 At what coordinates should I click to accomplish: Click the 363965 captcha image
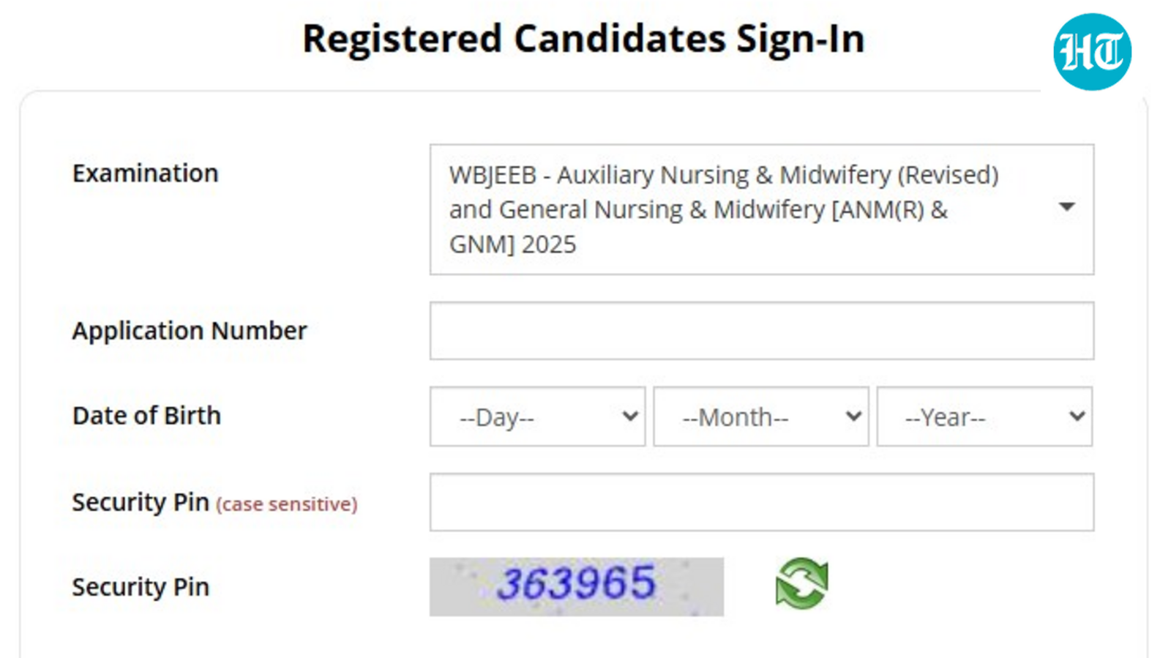576,586
